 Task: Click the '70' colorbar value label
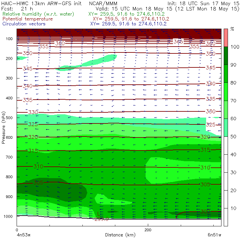click(x=233, y=101)
